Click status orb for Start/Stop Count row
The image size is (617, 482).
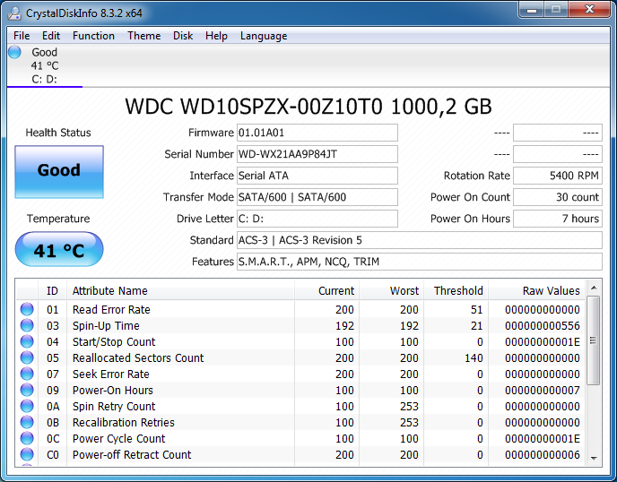27,341
